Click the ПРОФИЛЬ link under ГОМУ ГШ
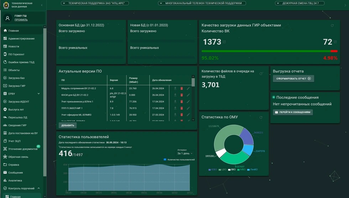The width and height of the screenshot is (349, 198). pos(21,20)
